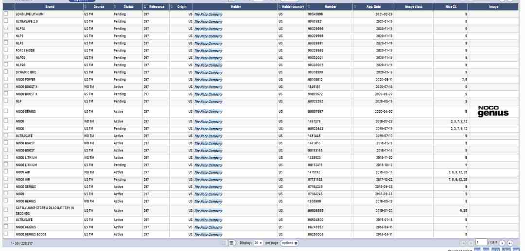This screenshot has height=251, width=525.
Task: Select DYNAMIC BMS row checkbox
Action: point(6,71)
